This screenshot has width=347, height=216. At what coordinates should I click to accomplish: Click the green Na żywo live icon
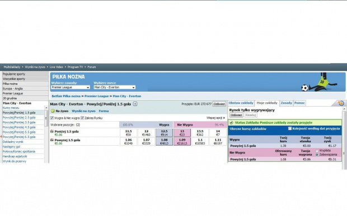pyautogui.click(x=53, y=111)
